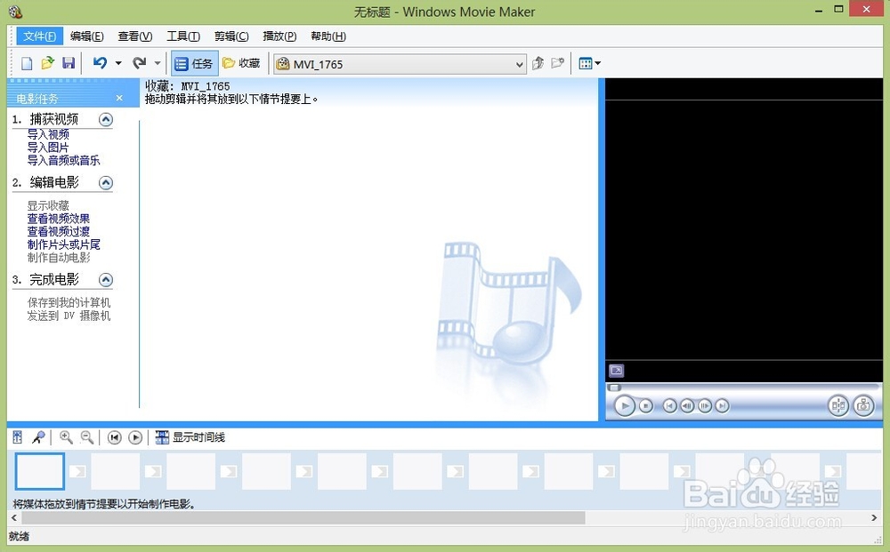This screenshot has height=552, width=890.
Task: Select the second empty storyboard cell
Action: pos(115,471)
